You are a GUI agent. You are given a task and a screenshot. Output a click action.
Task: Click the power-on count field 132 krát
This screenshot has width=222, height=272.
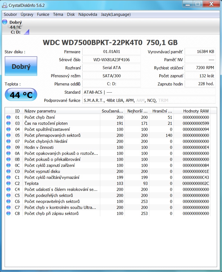tap(200, 76)
